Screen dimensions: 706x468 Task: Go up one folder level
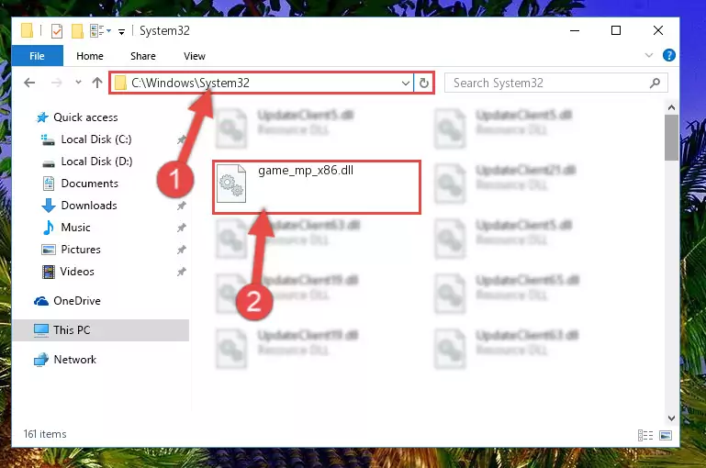tap(96, 83)
